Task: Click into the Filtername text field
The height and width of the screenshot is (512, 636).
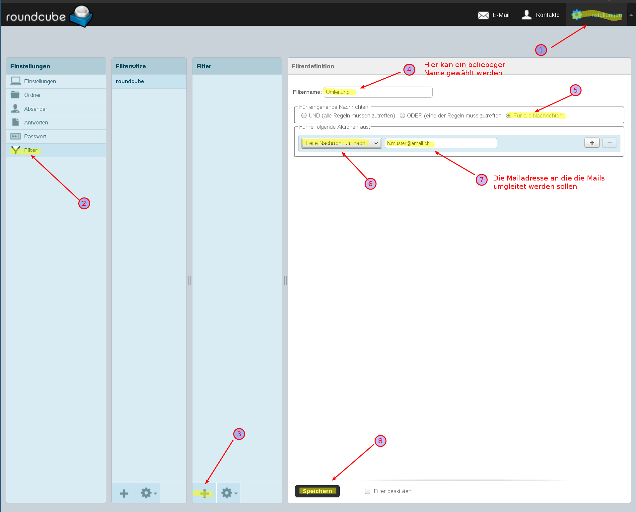Action: click(x=391, y=92)
